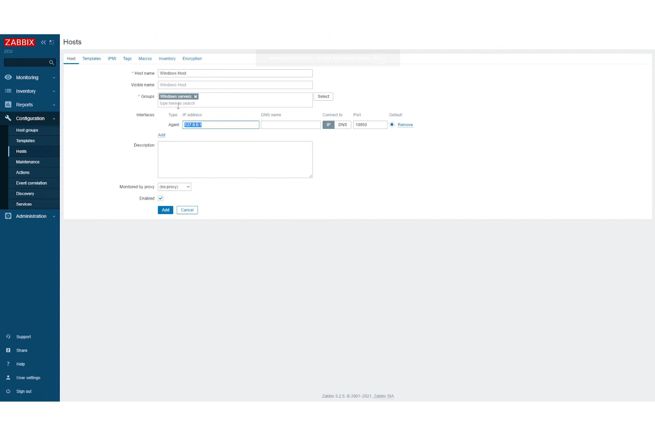Screen dimensions: 655x436
Task: Open the Administration section in sidebar
Action: tap(31, 216)
